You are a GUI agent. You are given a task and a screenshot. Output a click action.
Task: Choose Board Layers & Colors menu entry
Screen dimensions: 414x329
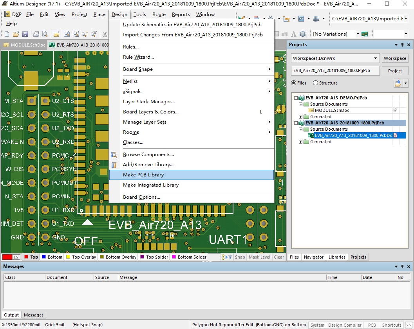coord(192,112)
